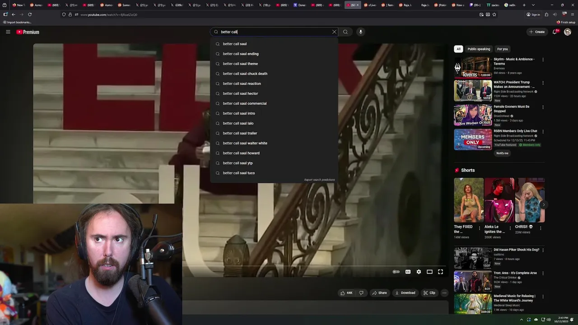Viewport: 578px width, 325px height.
Task: Open options for 'CHRIS!!' short
Action: 541,228
